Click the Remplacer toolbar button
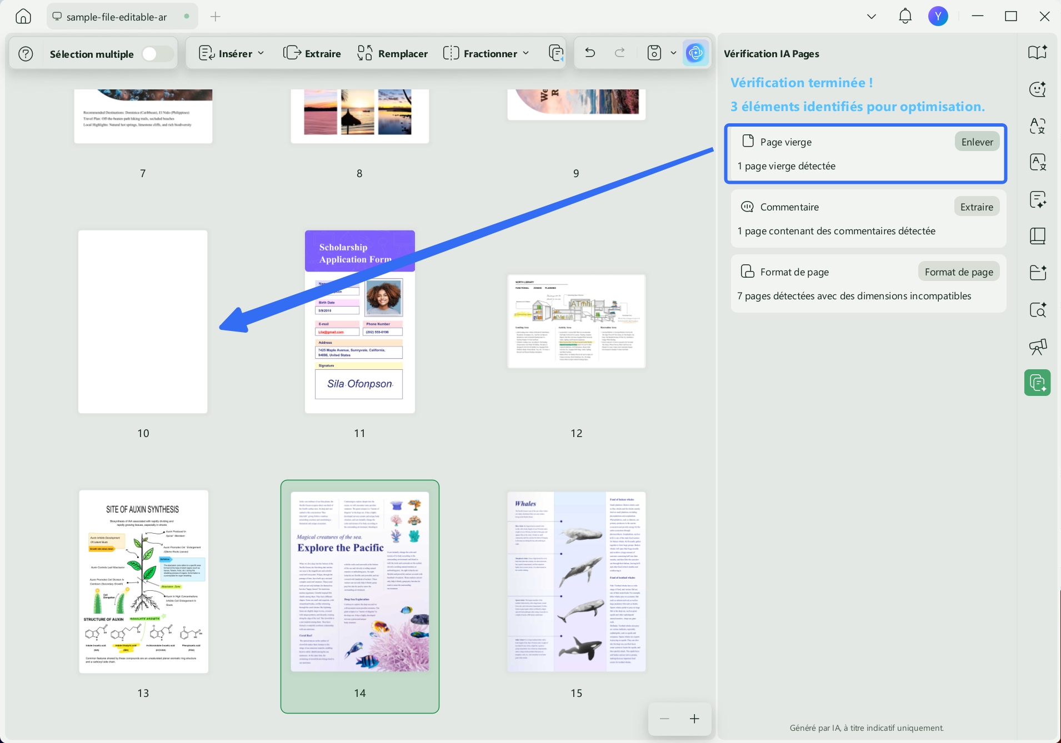Screen dimensions: 1061x743 [392, 53]
